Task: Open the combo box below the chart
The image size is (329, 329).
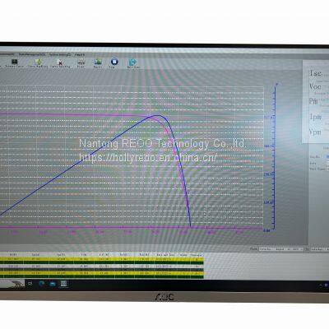Action: point(281,249)
